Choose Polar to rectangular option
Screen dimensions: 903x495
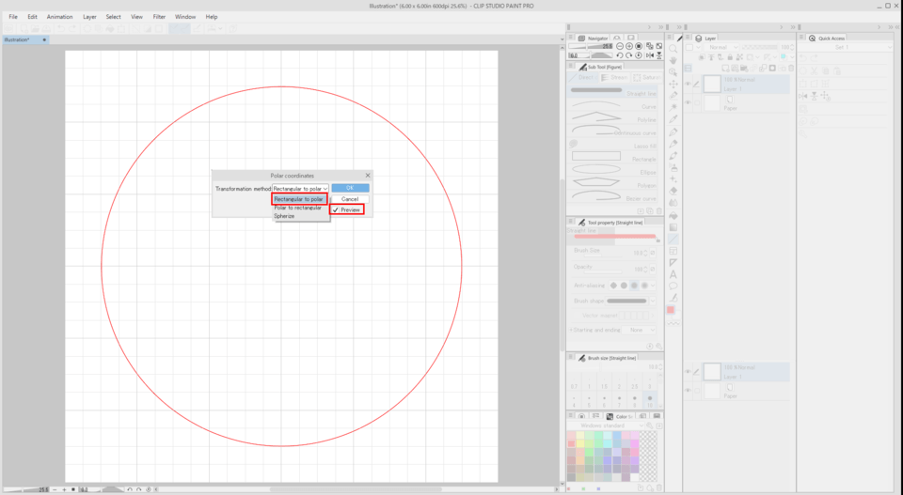pyautogui.click(x=297, y=208)
